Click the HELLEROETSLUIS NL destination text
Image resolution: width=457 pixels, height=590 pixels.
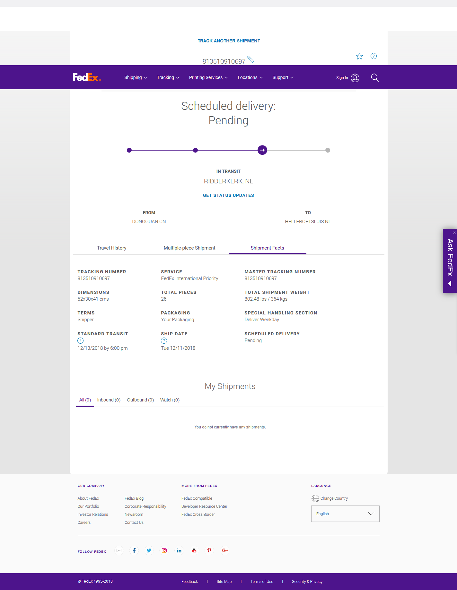coord(308,222)
